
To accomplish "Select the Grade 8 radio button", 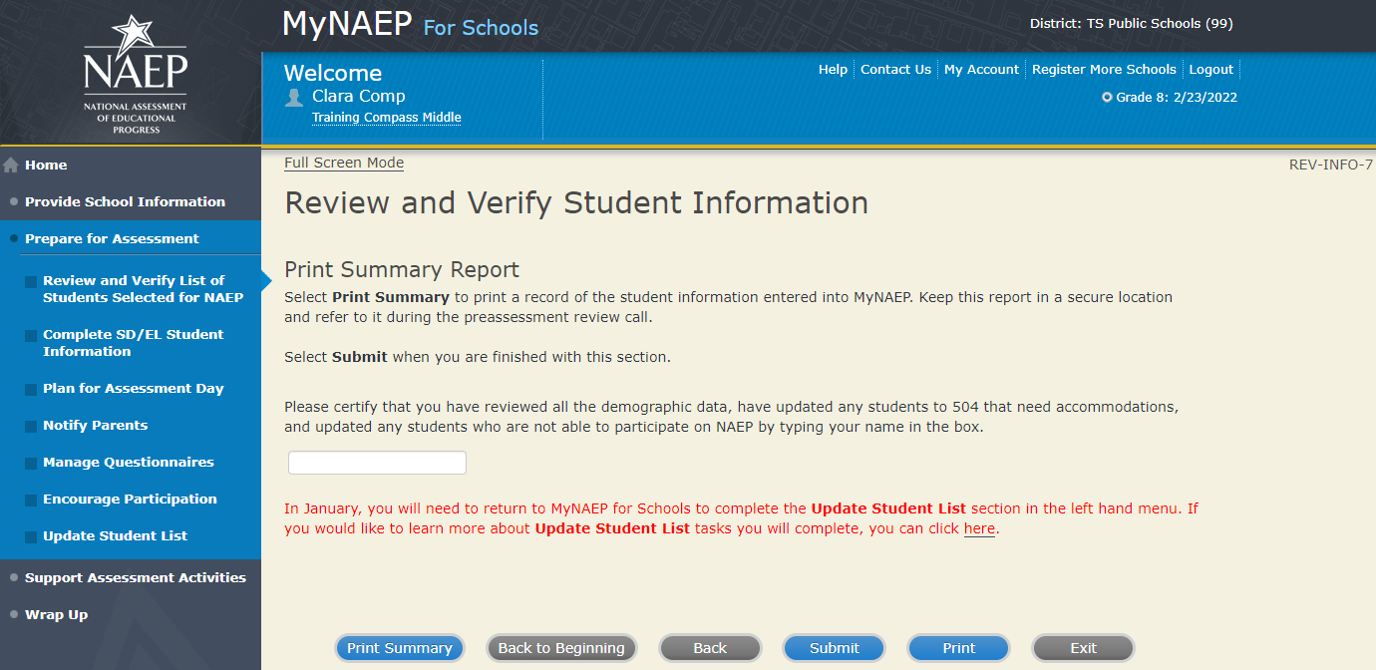I will (x=1107, y=98).
